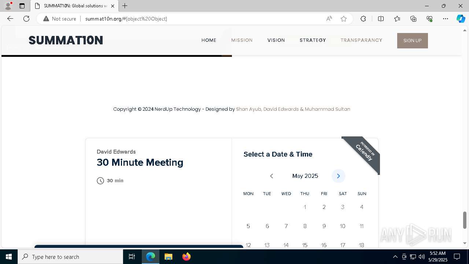469x264 pixels.
Task: Select May 1 in calendar
Action: click(x=305, y=207)
